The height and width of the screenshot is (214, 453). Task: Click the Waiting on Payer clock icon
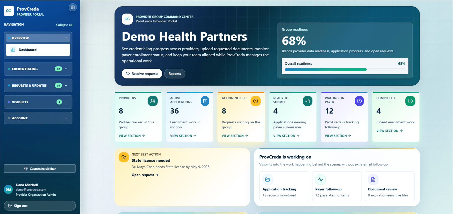359,101
